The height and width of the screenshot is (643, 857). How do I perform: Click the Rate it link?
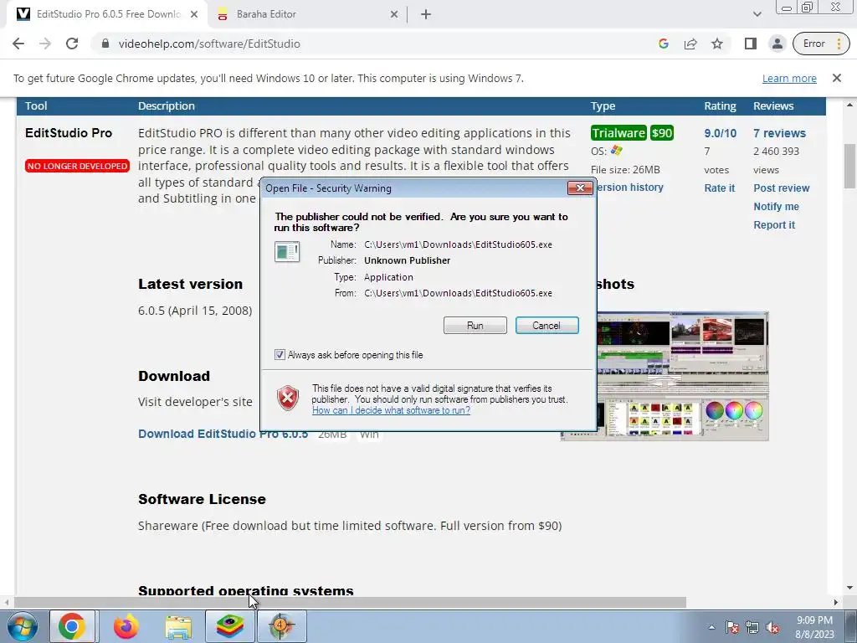[719, 188]
